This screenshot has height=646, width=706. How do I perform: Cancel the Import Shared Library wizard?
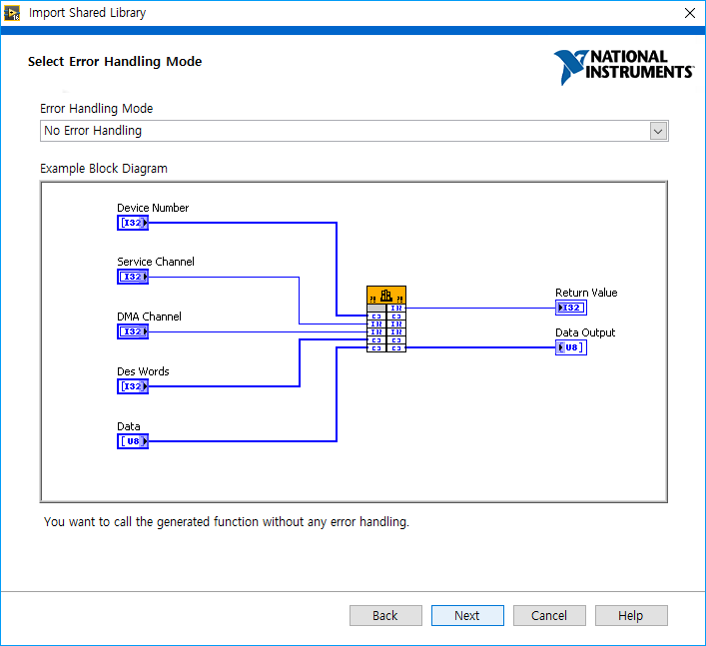(549, 615)
